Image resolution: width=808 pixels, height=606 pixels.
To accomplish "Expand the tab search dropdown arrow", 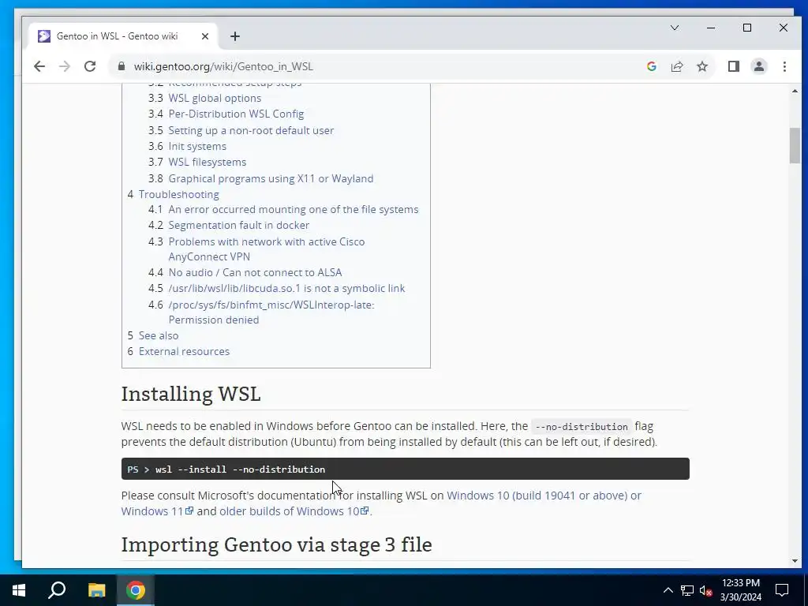I will pyautogui.click(x=675, y=28).
